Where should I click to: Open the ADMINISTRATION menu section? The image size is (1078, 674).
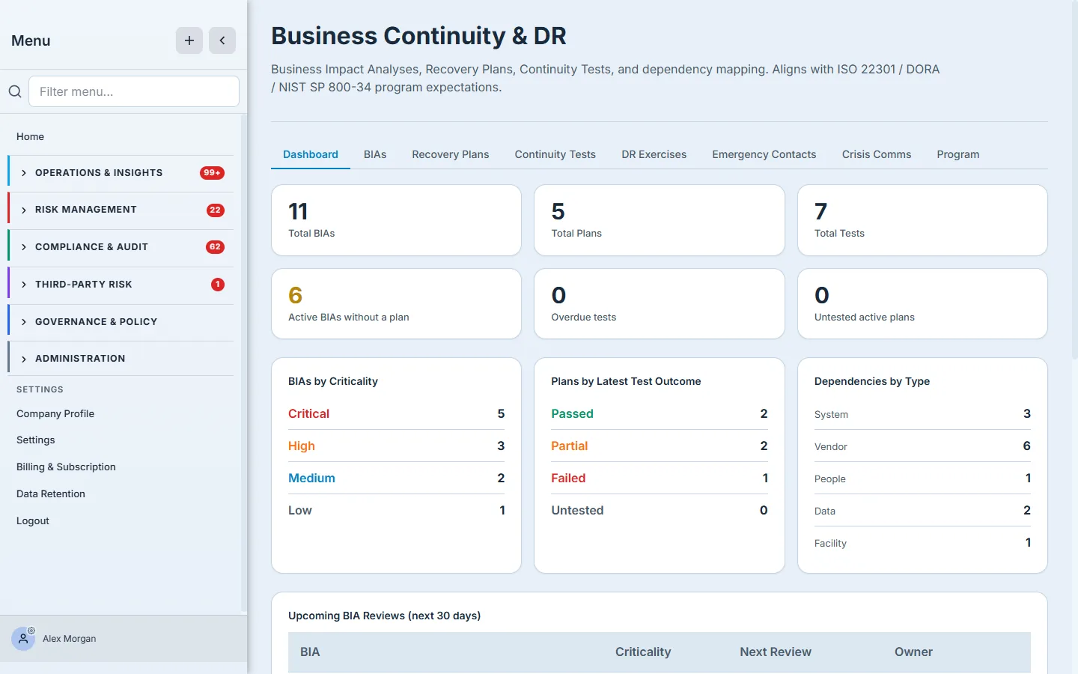coord(121,359)
